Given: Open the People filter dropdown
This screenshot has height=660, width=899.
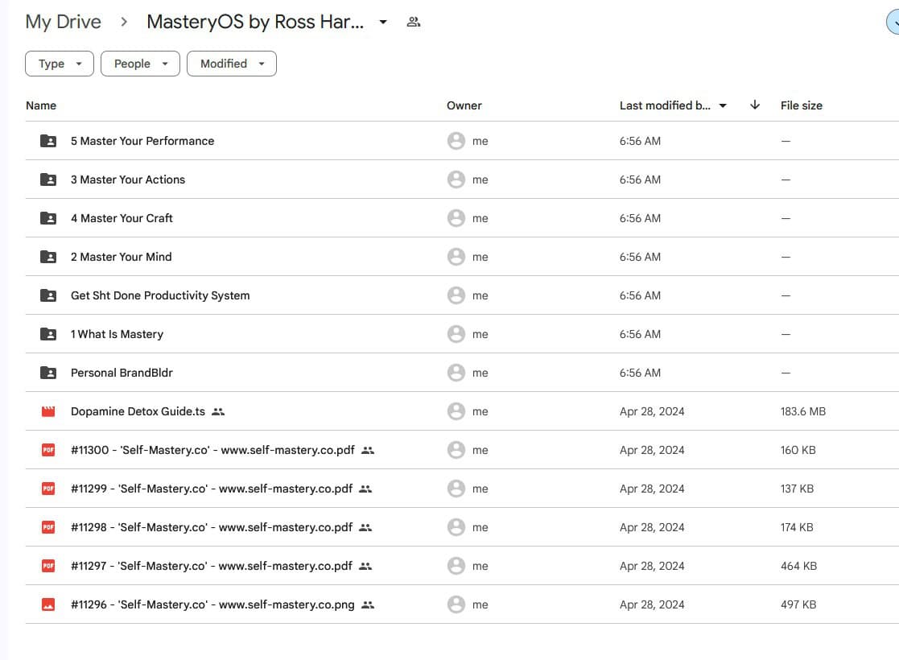Looking at the screenshot, I should [140, 64].
